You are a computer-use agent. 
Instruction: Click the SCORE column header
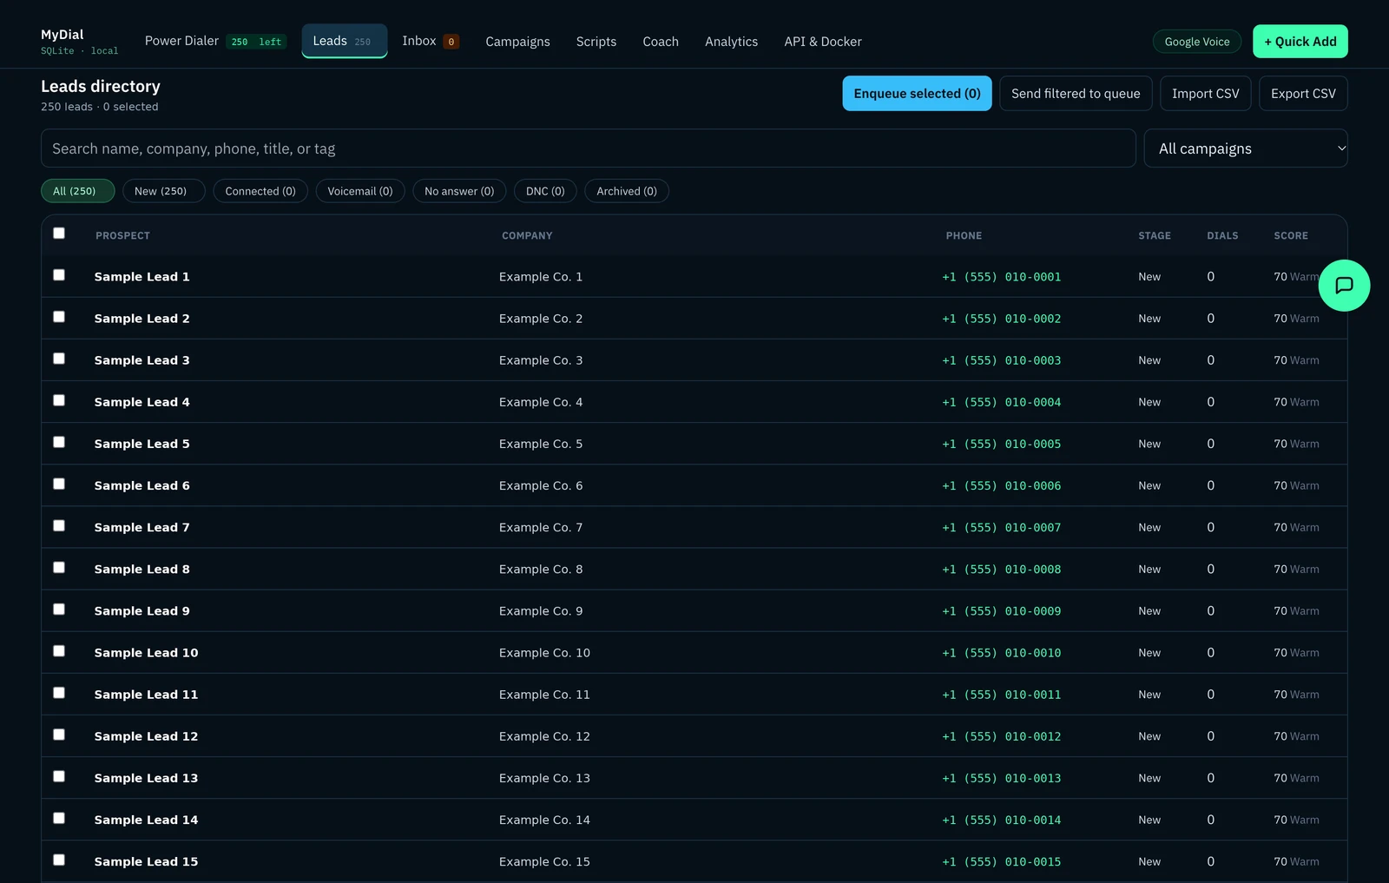[1291, 235]
